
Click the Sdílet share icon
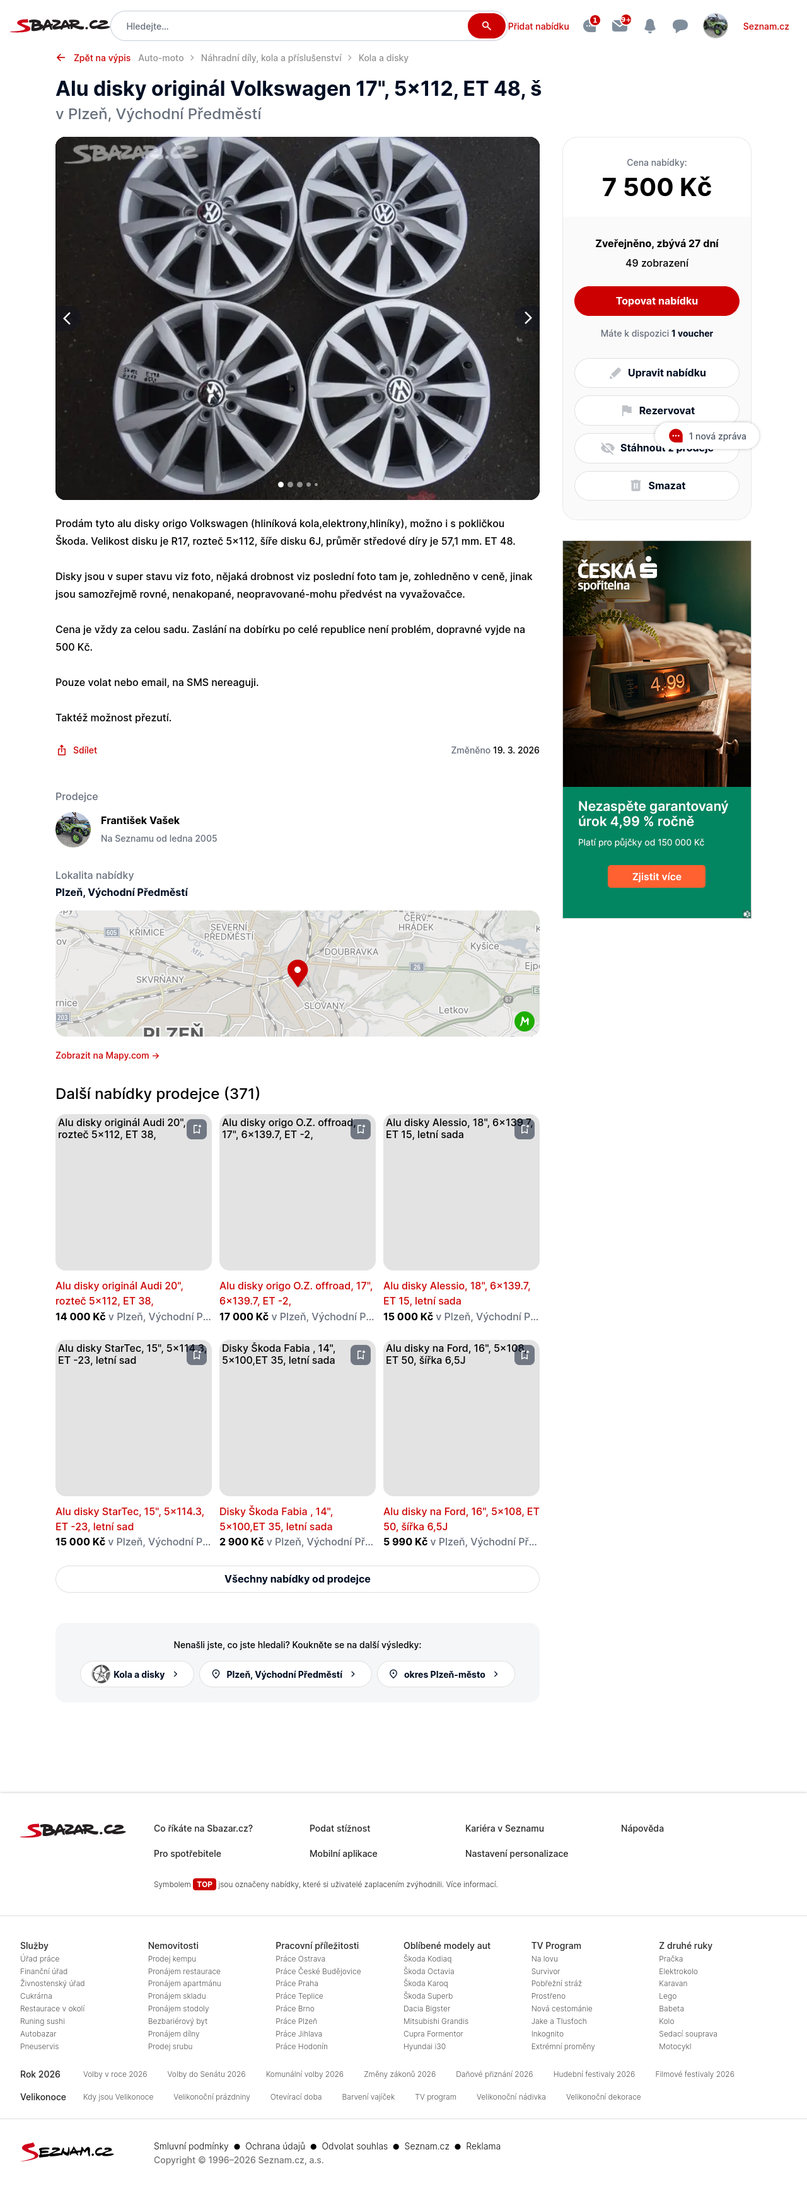point(62,750)
